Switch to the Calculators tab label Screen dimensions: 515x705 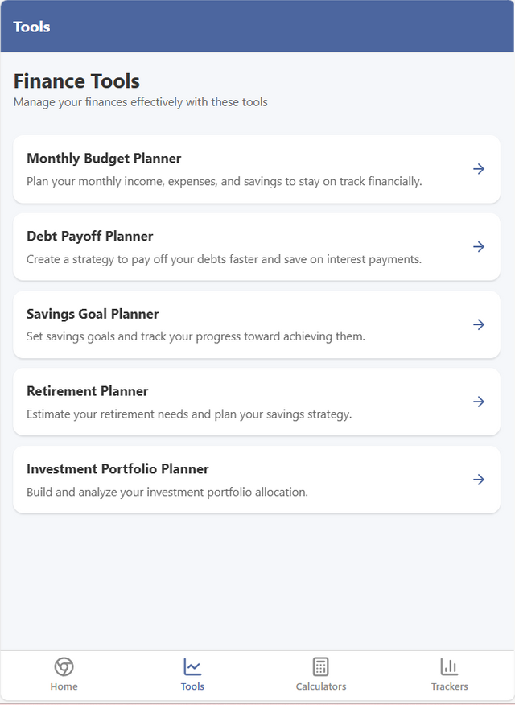click(321, 686)
